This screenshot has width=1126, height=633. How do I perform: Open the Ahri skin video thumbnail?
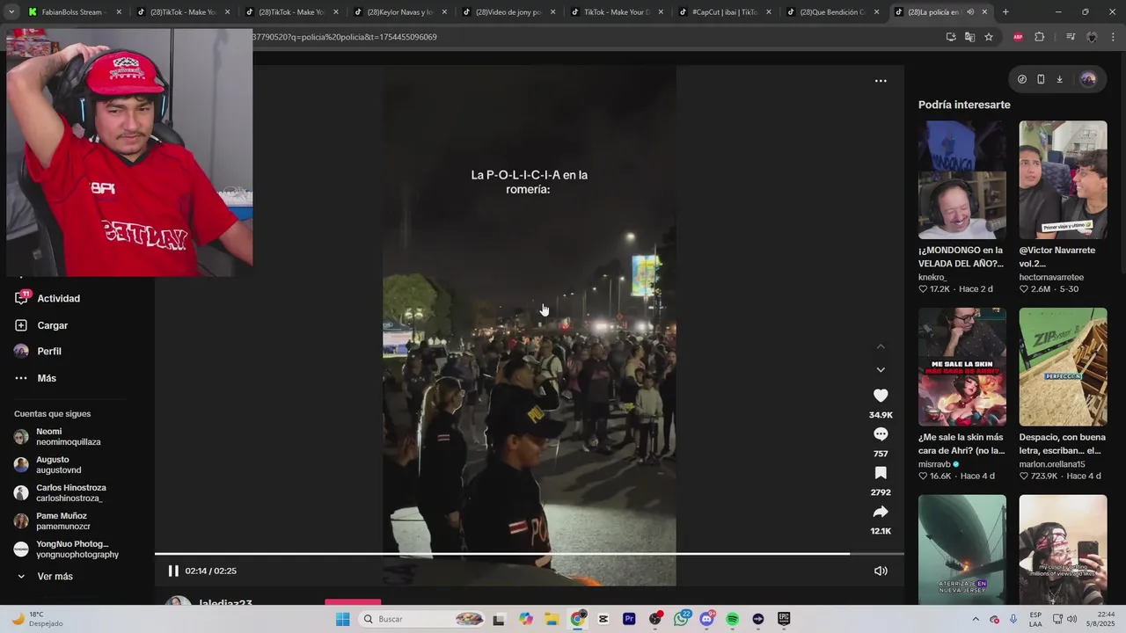coord(961,367)
